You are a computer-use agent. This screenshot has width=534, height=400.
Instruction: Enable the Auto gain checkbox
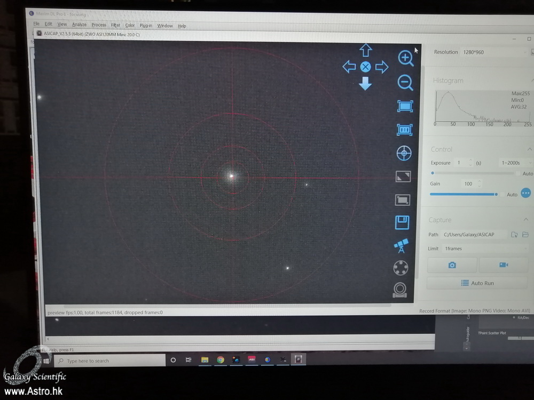coord(502,195)
